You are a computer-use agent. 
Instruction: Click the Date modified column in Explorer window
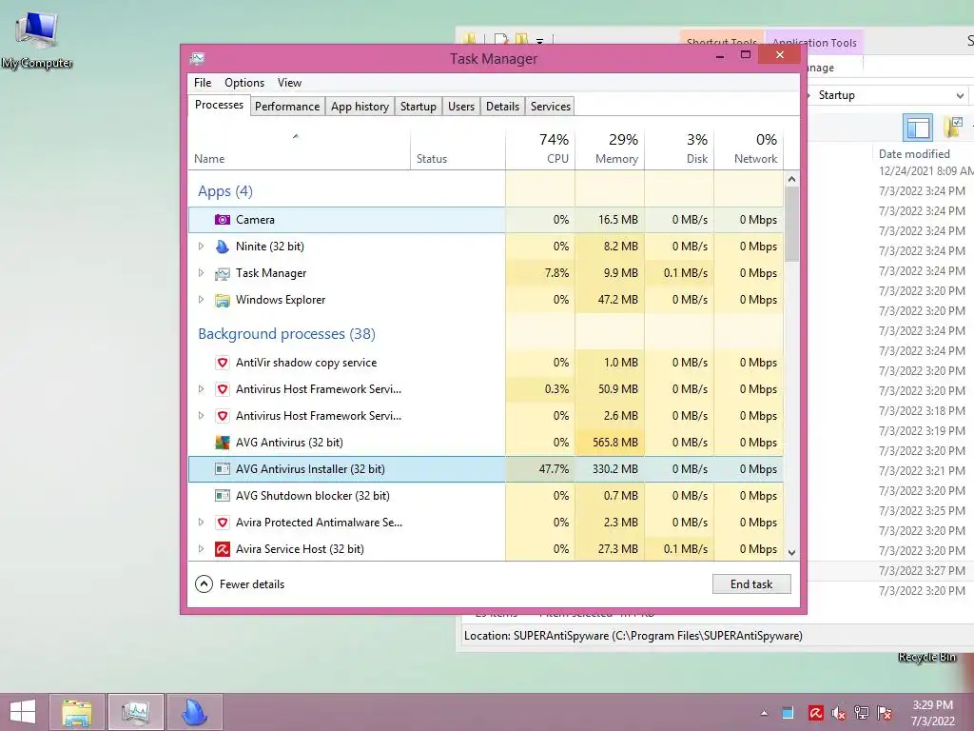point(914,153)
